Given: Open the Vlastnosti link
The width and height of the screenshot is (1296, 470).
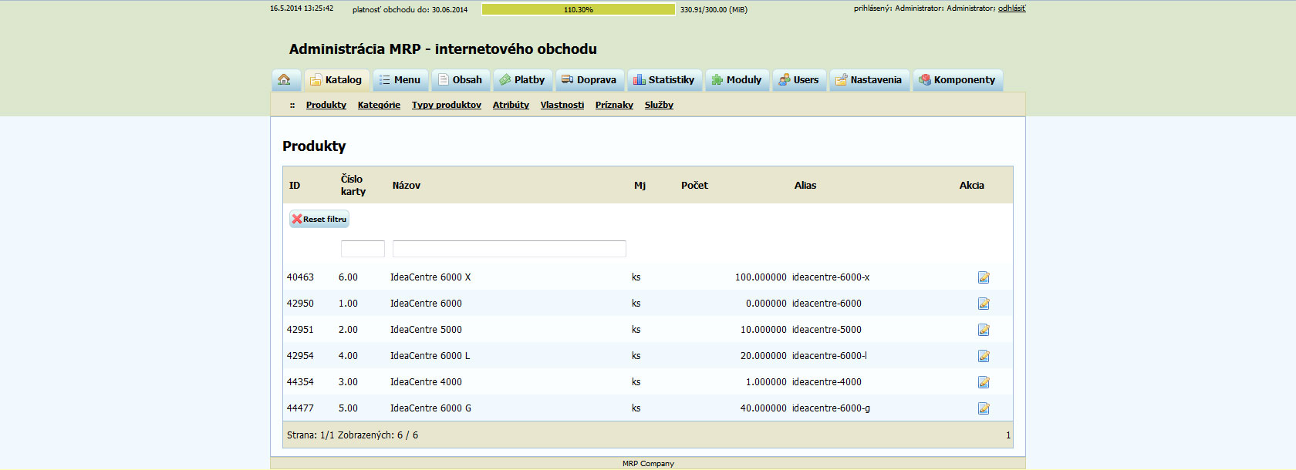Looking at the screenshot, I should click(562, 105).
